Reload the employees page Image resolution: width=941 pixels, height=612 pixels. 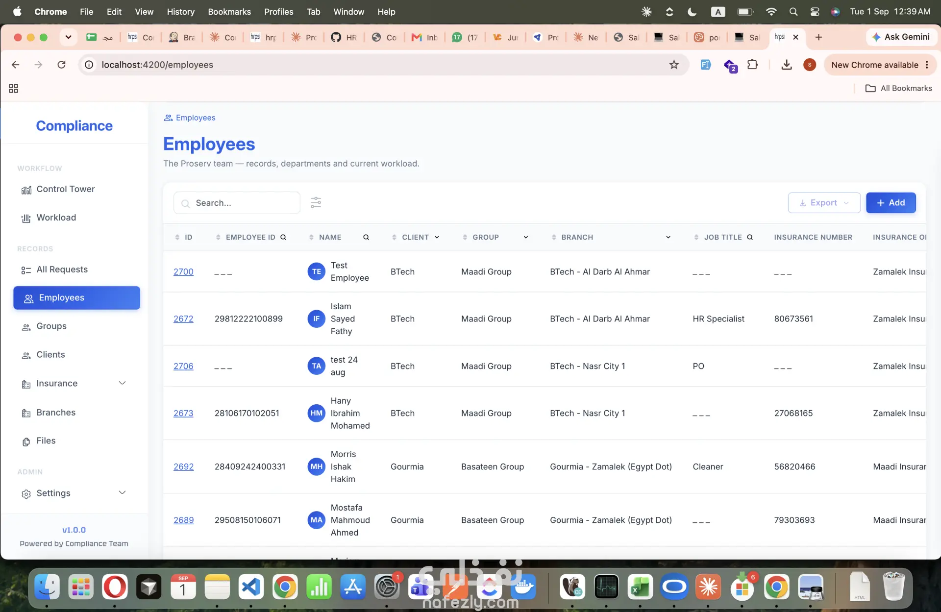[x=61, y=65]
